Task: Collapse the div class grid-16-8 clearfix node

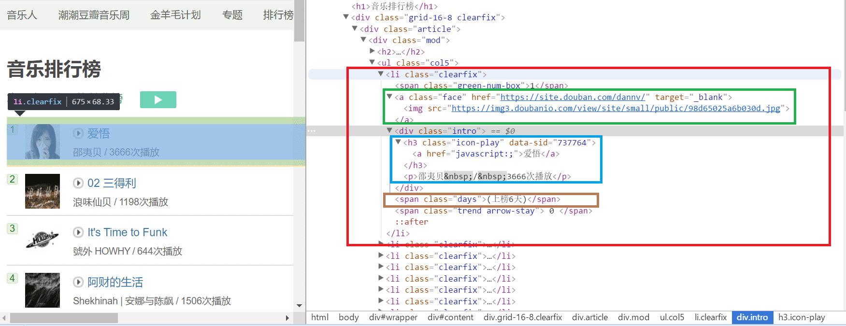Action: click(346, 17)
